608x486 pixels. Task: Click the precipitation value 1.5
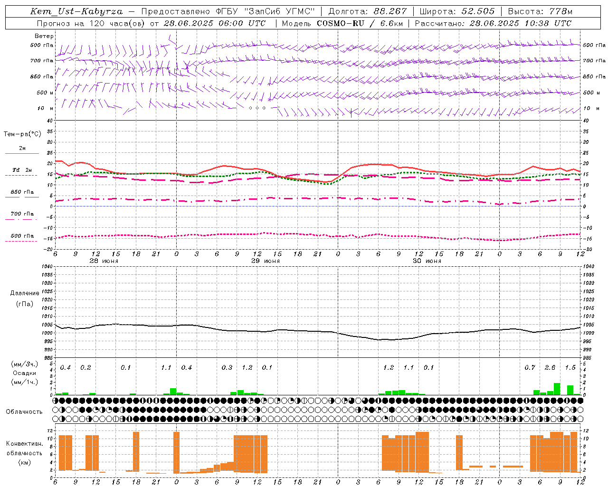pos(570,368)
